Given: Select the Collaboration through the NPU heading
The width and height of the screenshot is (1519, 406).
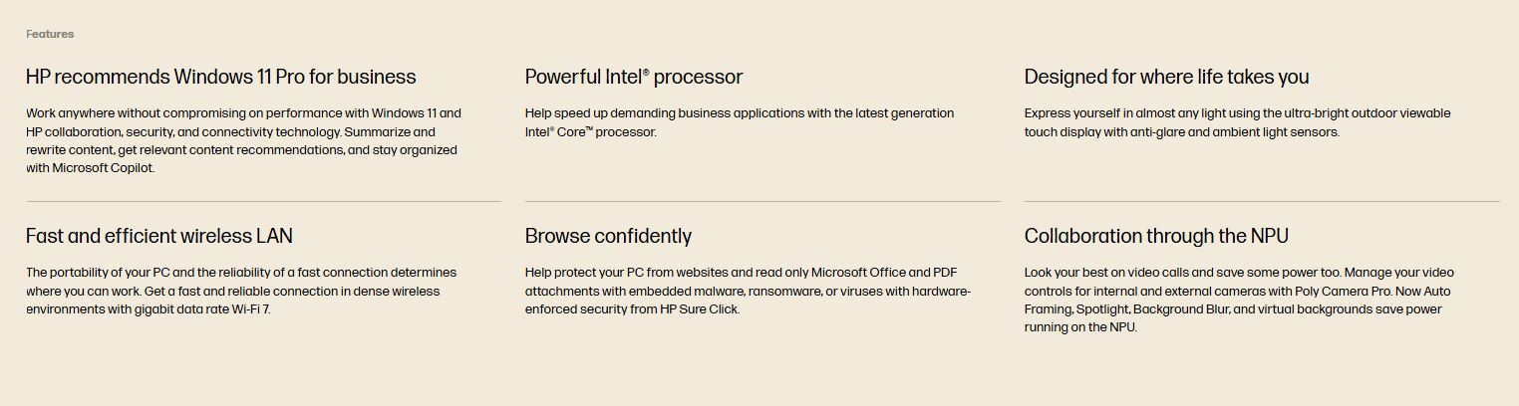Looking at the screenshot, I should (1156, 236).
